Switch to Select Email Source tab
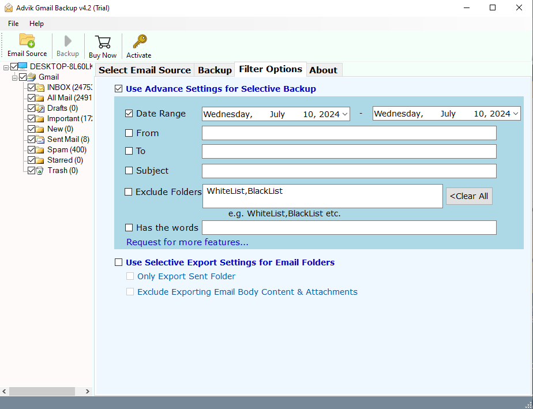 click(145, 70)
